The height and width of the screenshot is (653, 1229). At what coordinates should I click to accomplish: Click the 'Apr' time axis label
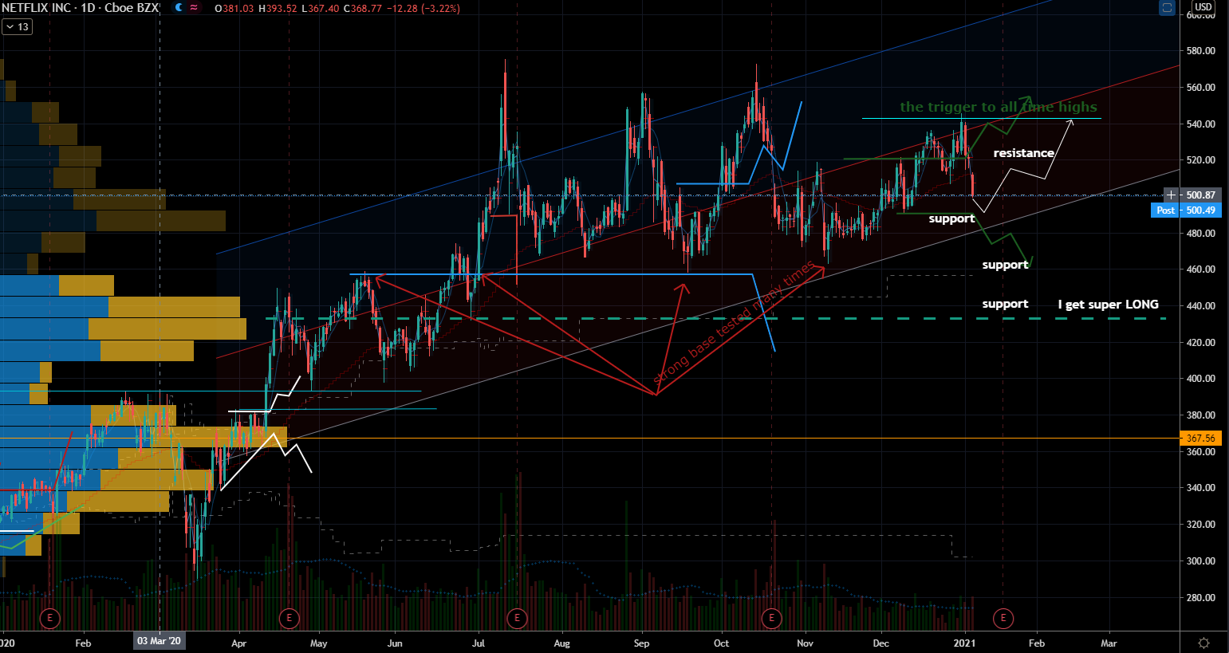coord(238,643)
